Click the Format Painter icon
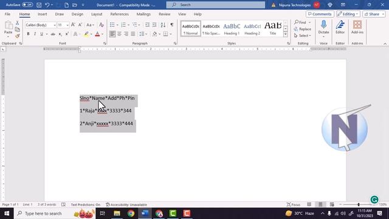The width and height of the screenshot is (389, 219). pos(18,36)
